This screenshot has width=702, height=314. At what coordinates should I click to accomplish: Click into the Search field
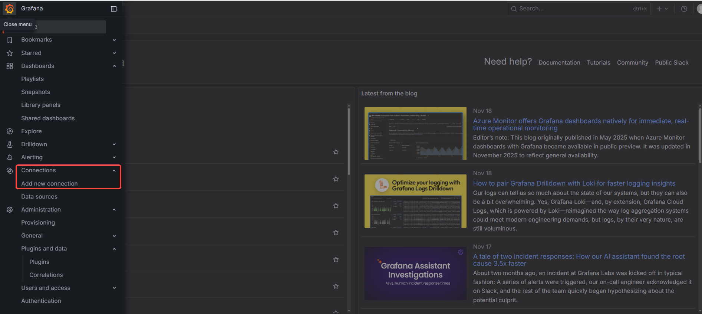click(x=579, y=9)
